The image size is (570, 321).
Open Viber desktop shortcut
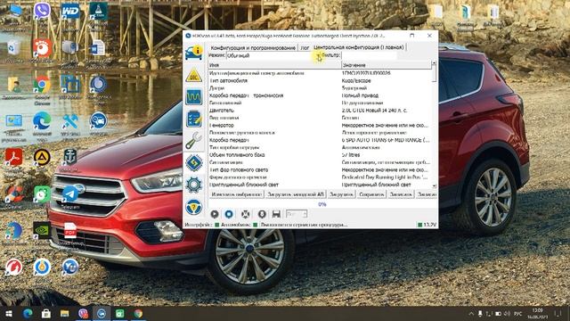[42, 11]
